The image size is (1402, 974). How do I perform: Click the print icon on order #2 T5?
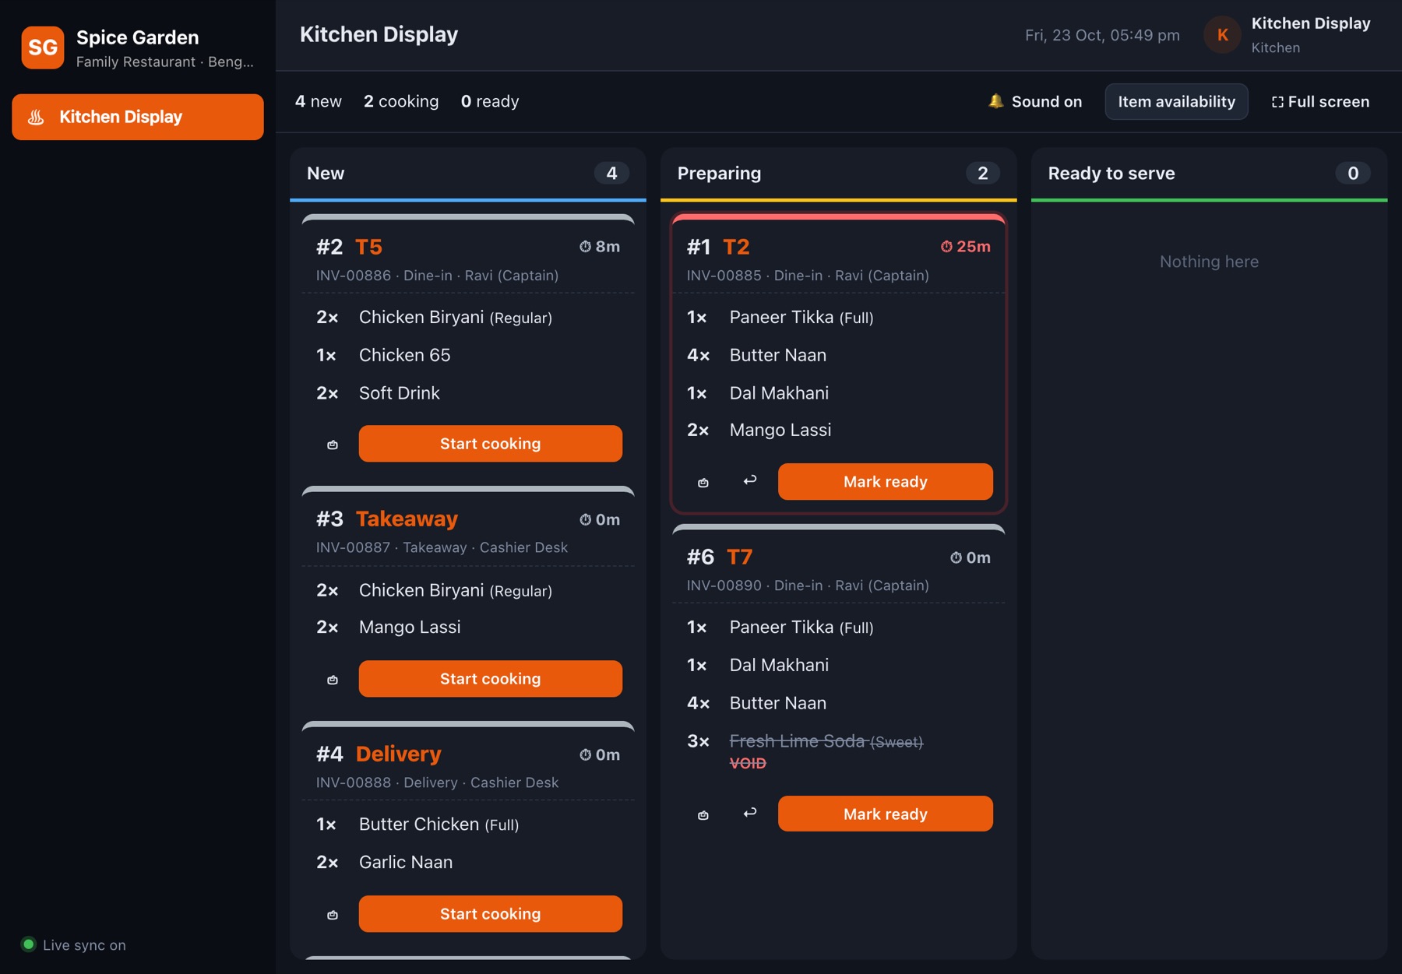(x=333, y=445)
